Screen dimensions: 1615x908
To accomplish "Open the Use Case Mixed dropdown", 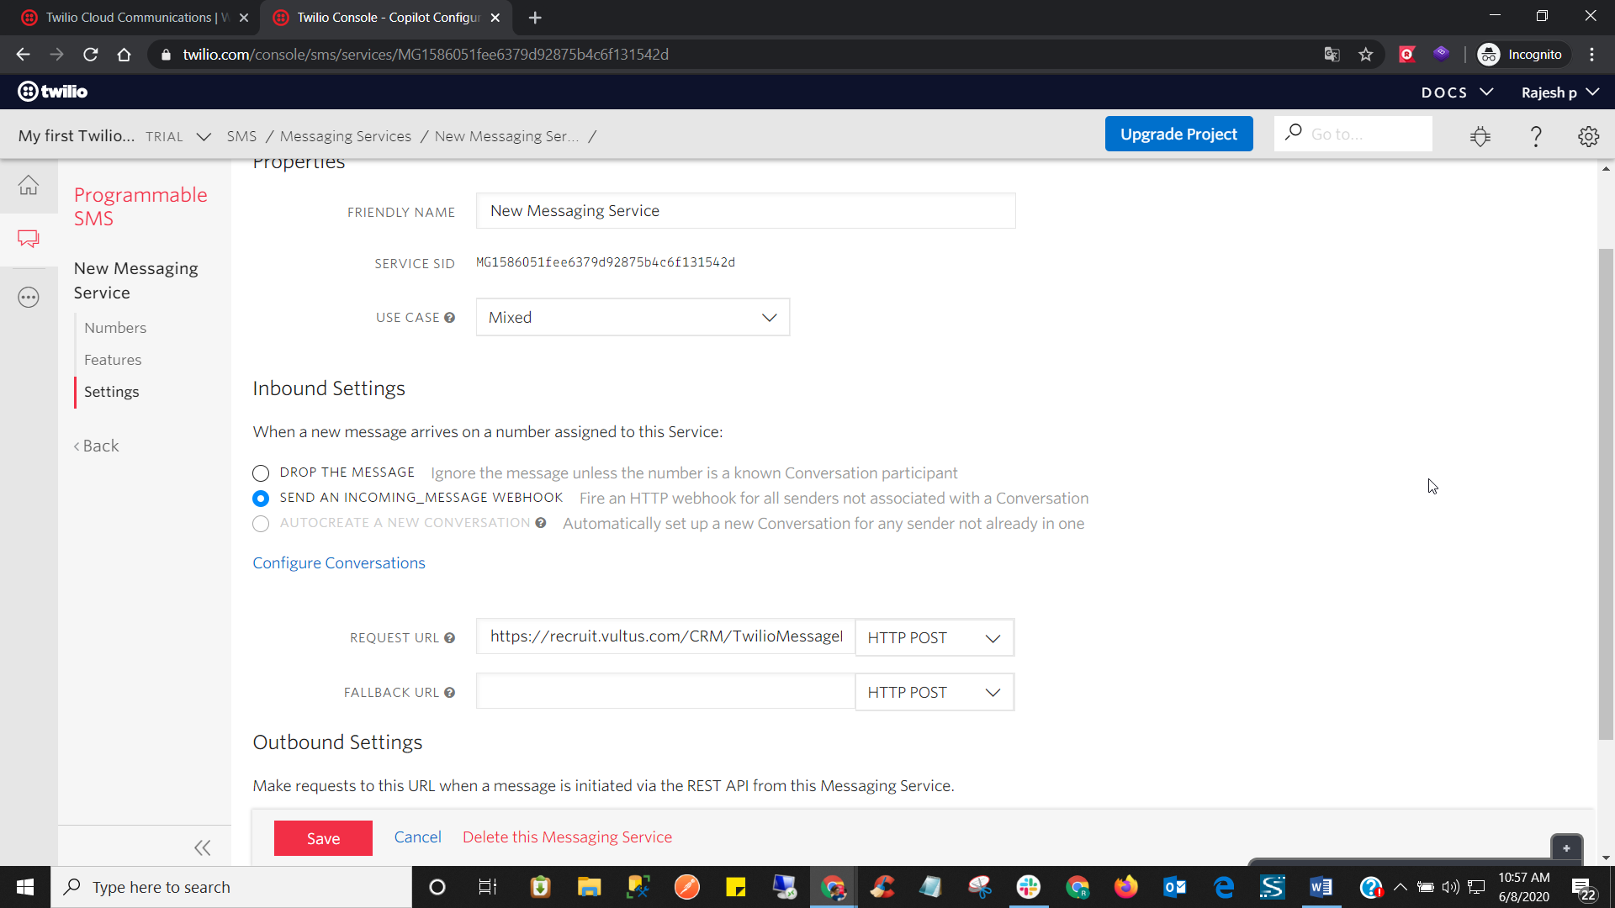I will pyautogui.click(x=633, y=318).
